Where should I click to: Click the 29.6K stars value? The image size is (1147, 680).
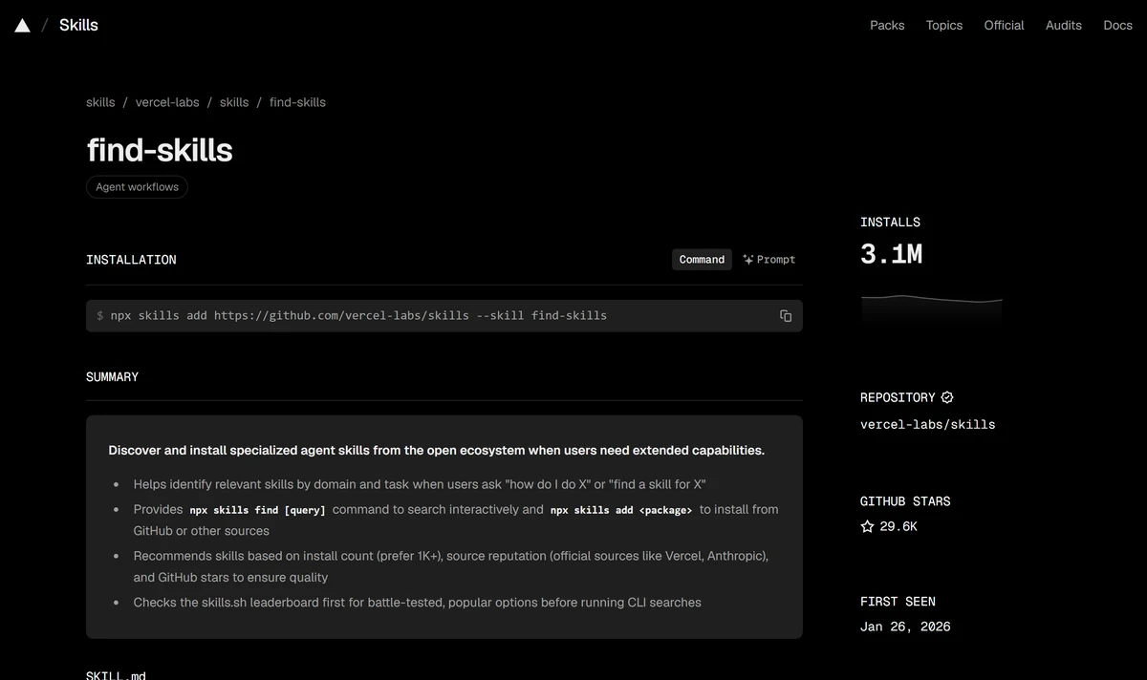tap(898, 526)
